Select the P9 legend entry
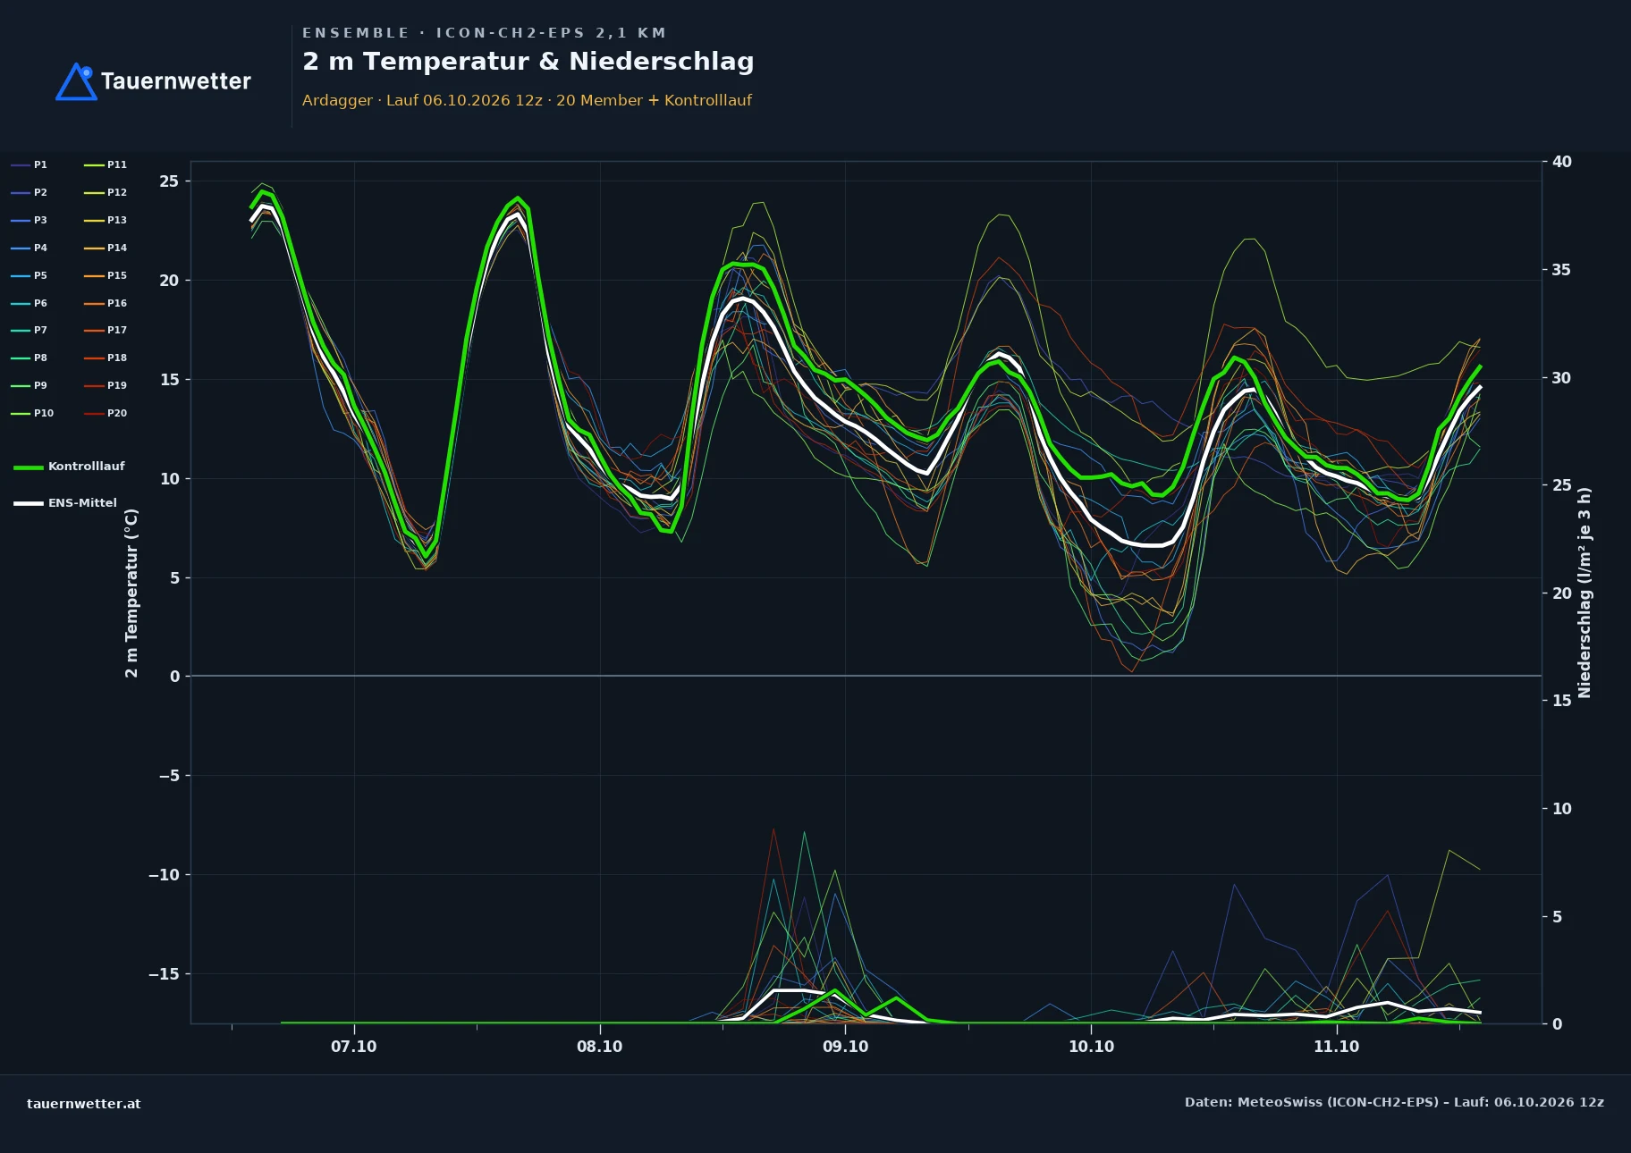 pyautogui.click(x=29, y=385)
